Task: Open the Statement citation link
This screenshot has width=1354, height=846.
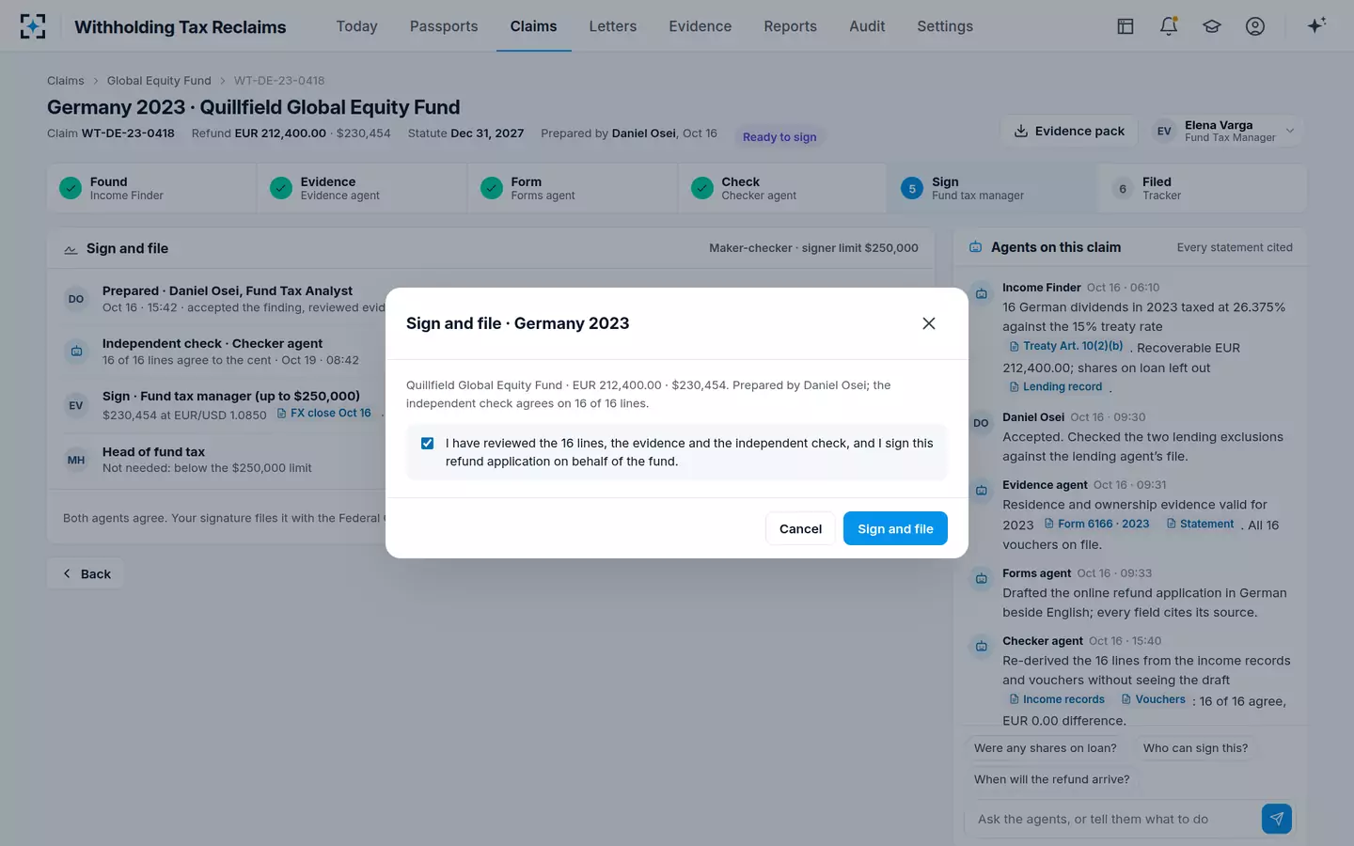Action: [1200, 524]
